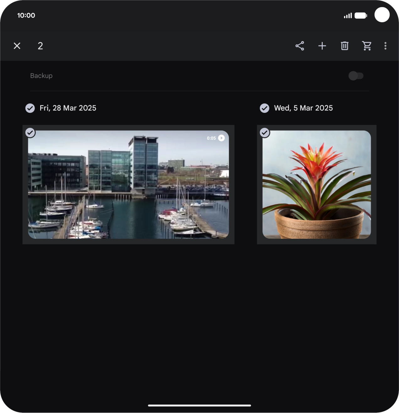The width and height of the screenshot is (399, 413).
Task: Open the shopping cart order option
Action: tap(367, 46)
